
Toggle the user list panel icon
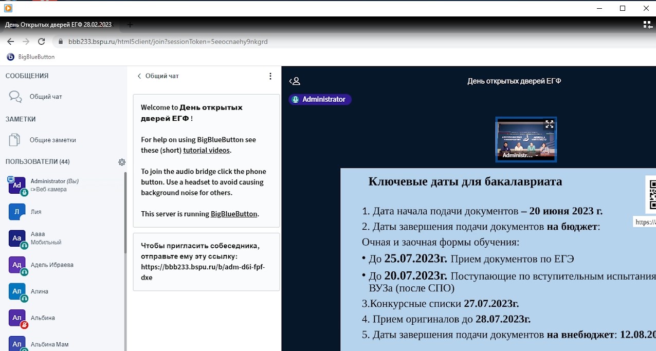pos(295,81)
